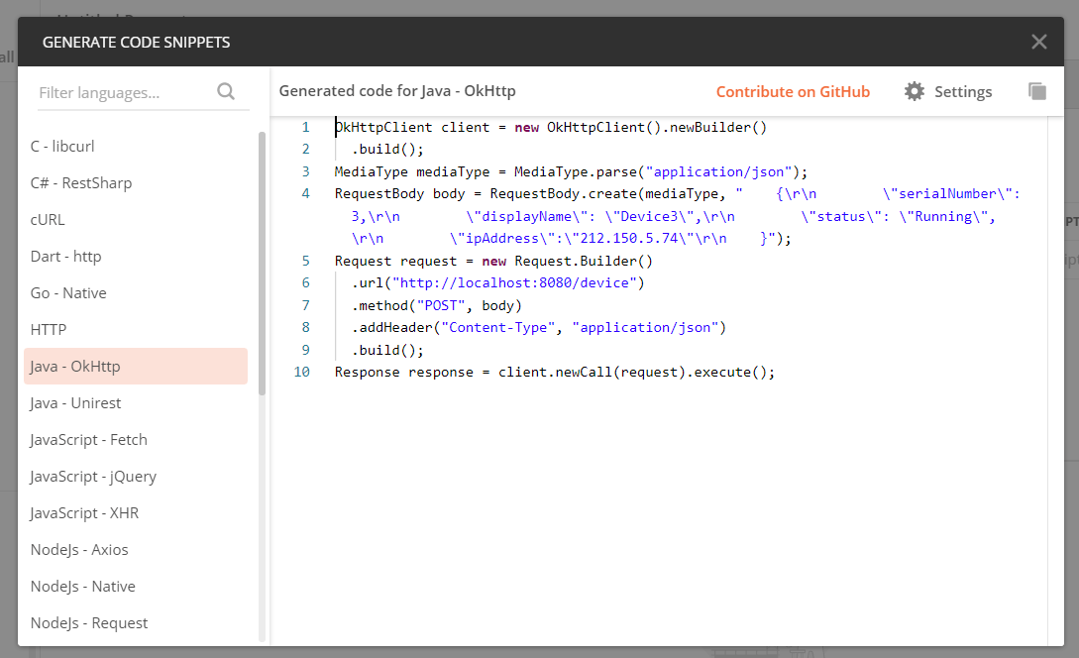
Task: Copy snippet using the clipboard icon
Action: click(1037, 91)
